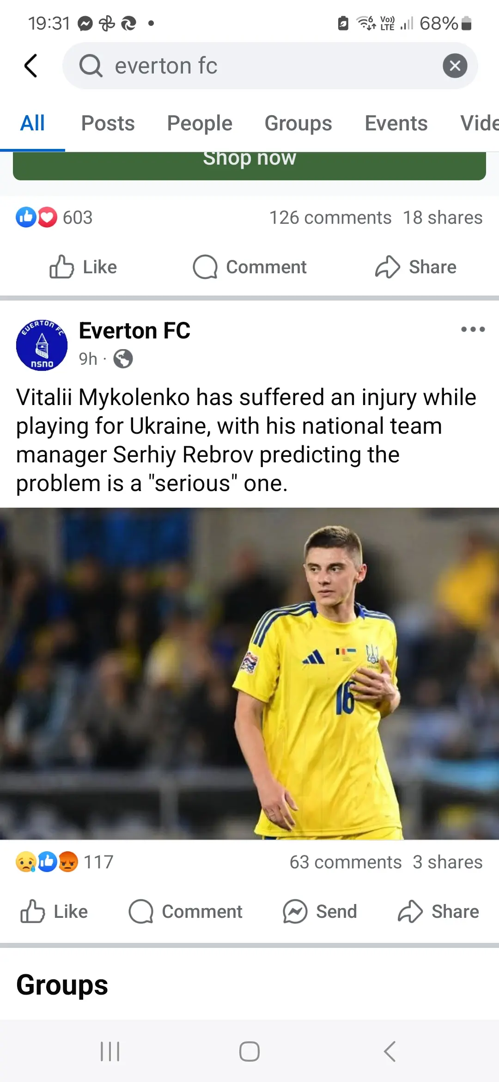
Task: Tap Android recent apps navigation button
Action: point(110,1051)
